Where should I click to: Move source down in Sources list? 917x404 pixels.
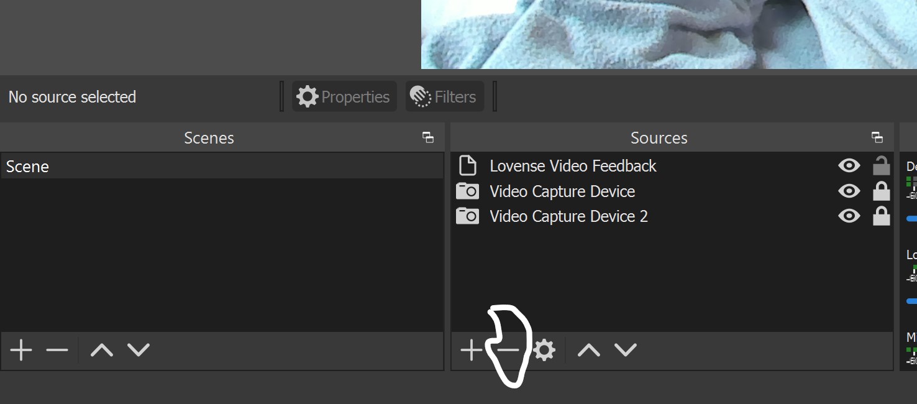click(626, 351)
